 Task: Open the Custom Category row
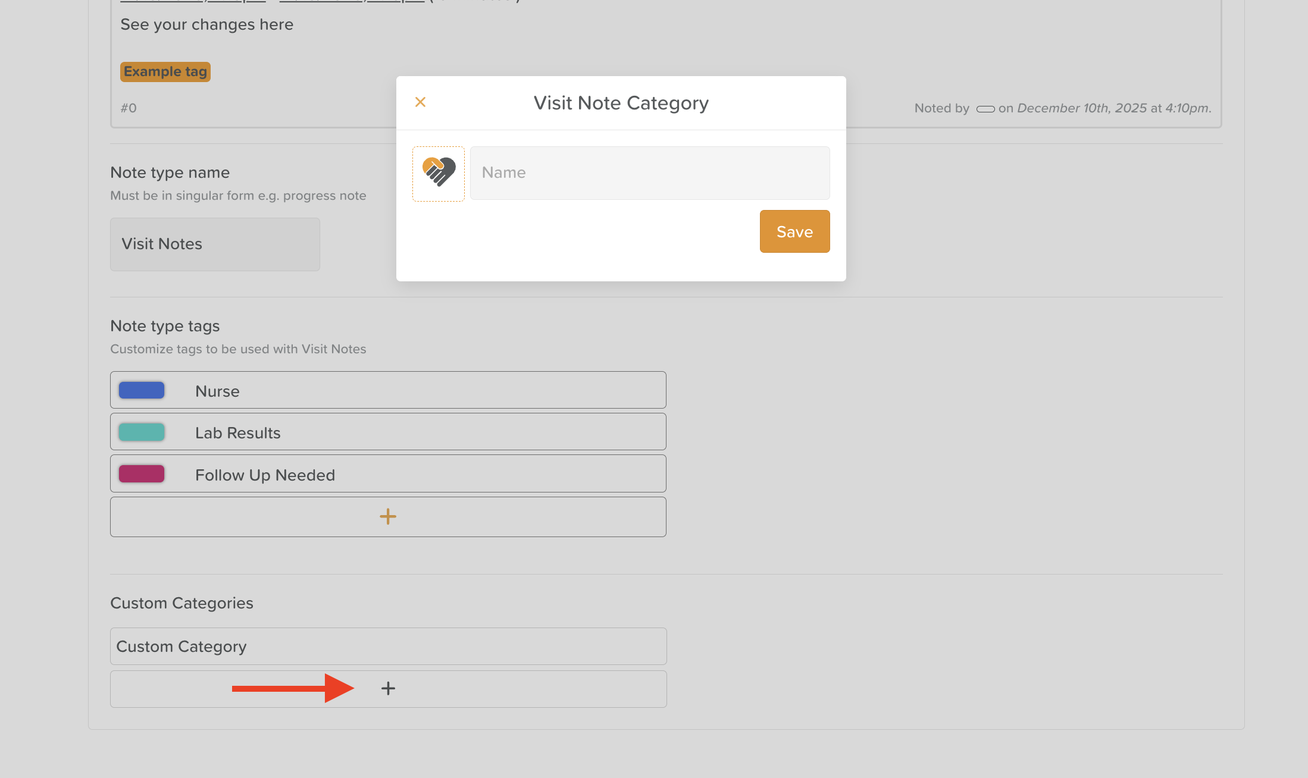coord(388,647)
